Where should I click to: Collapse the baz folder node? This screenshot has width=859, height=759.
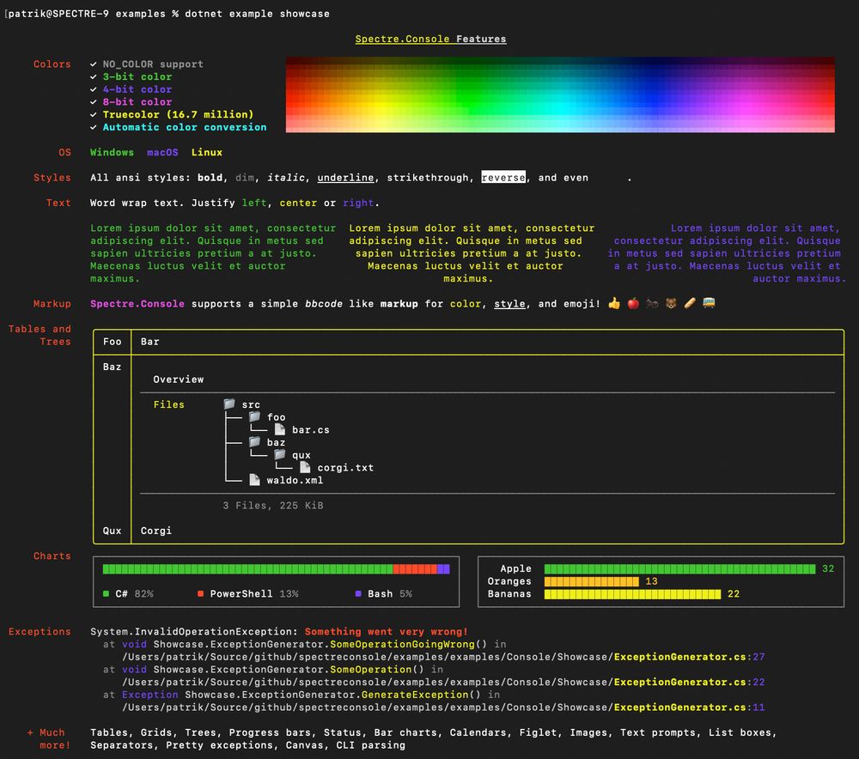pyautogui.click(x=254, y=443)
